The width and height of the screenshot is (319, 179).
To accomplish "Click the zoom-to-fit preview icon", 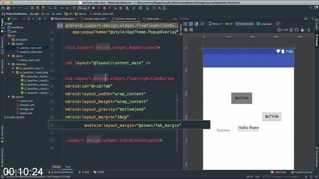I will pos(297,30).
